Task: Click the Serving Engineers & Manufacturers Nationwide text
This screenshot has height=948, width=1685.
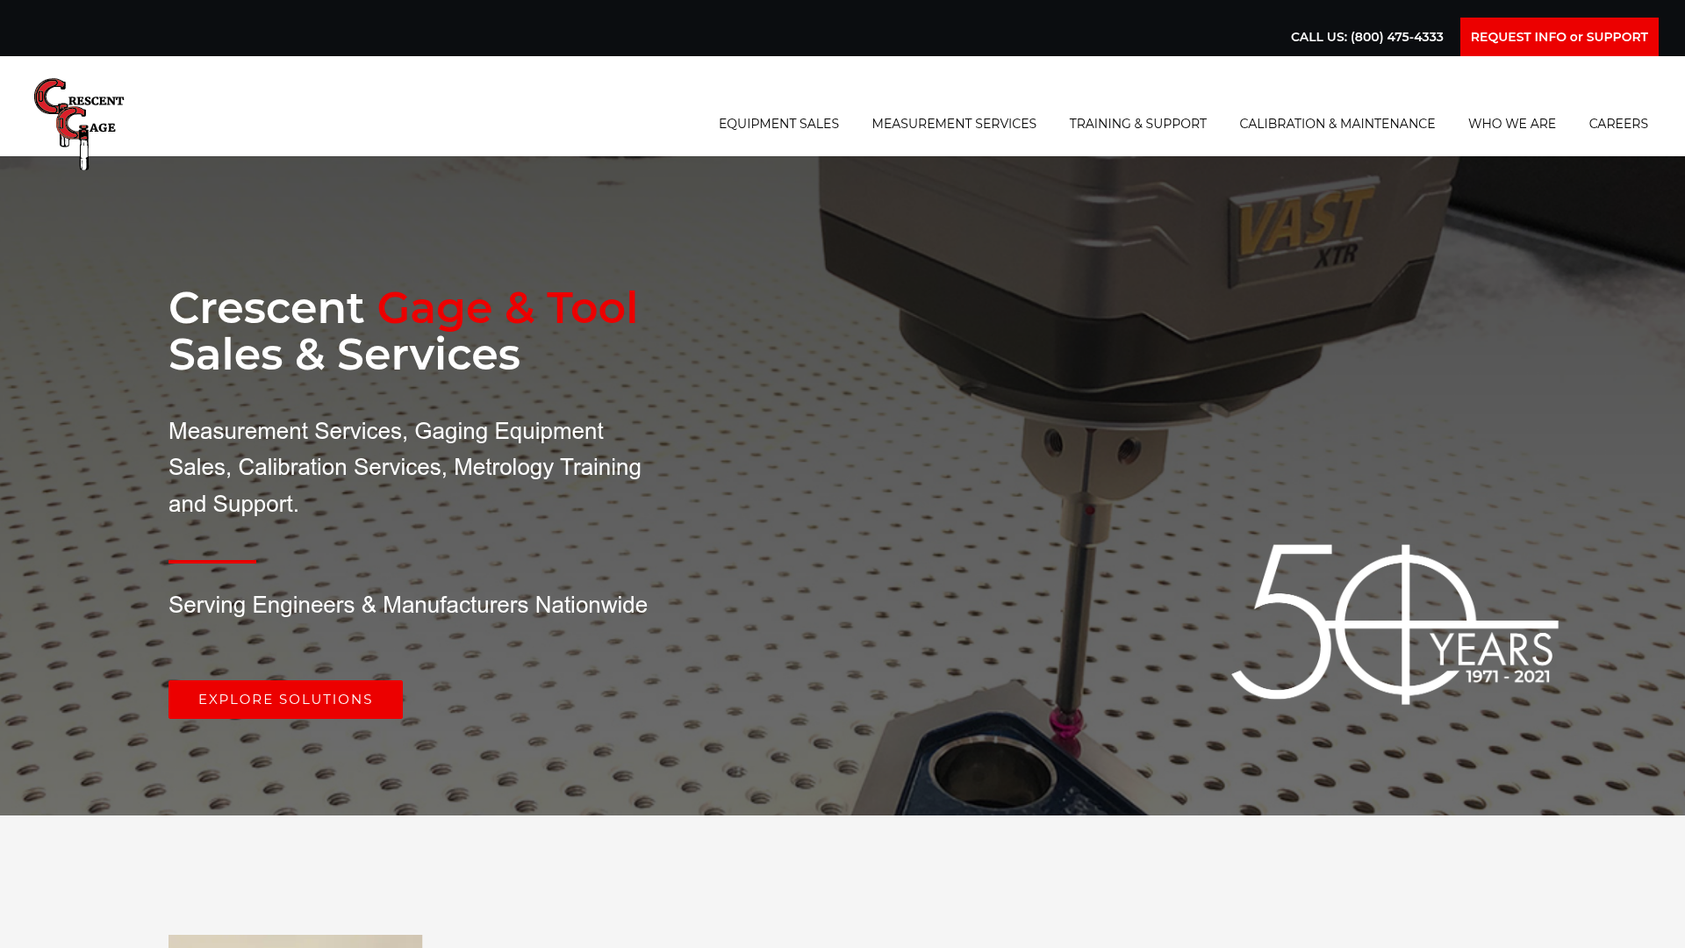Action: (x=407, y=605)
